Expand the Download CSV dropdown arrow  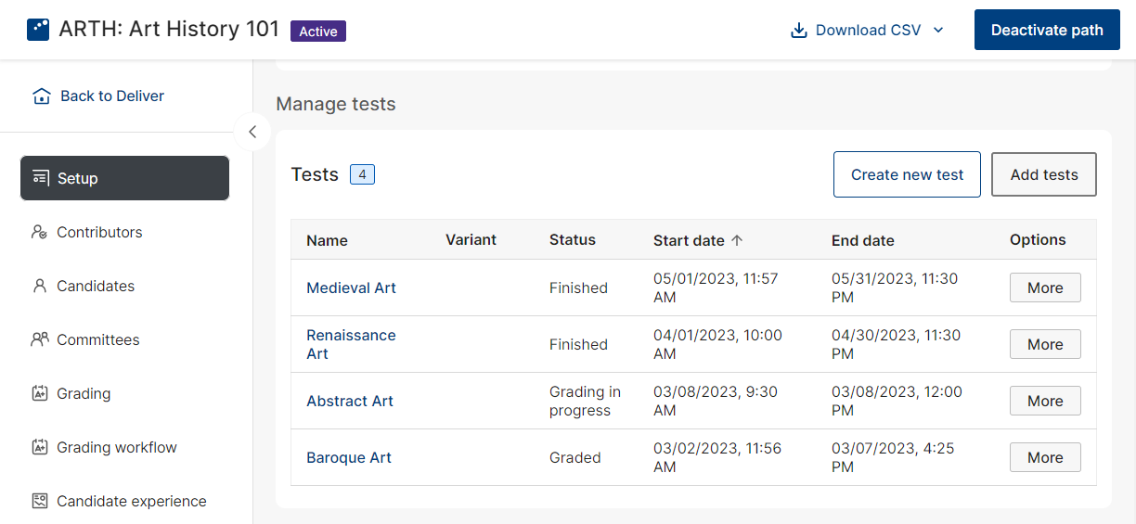point(937,31)
